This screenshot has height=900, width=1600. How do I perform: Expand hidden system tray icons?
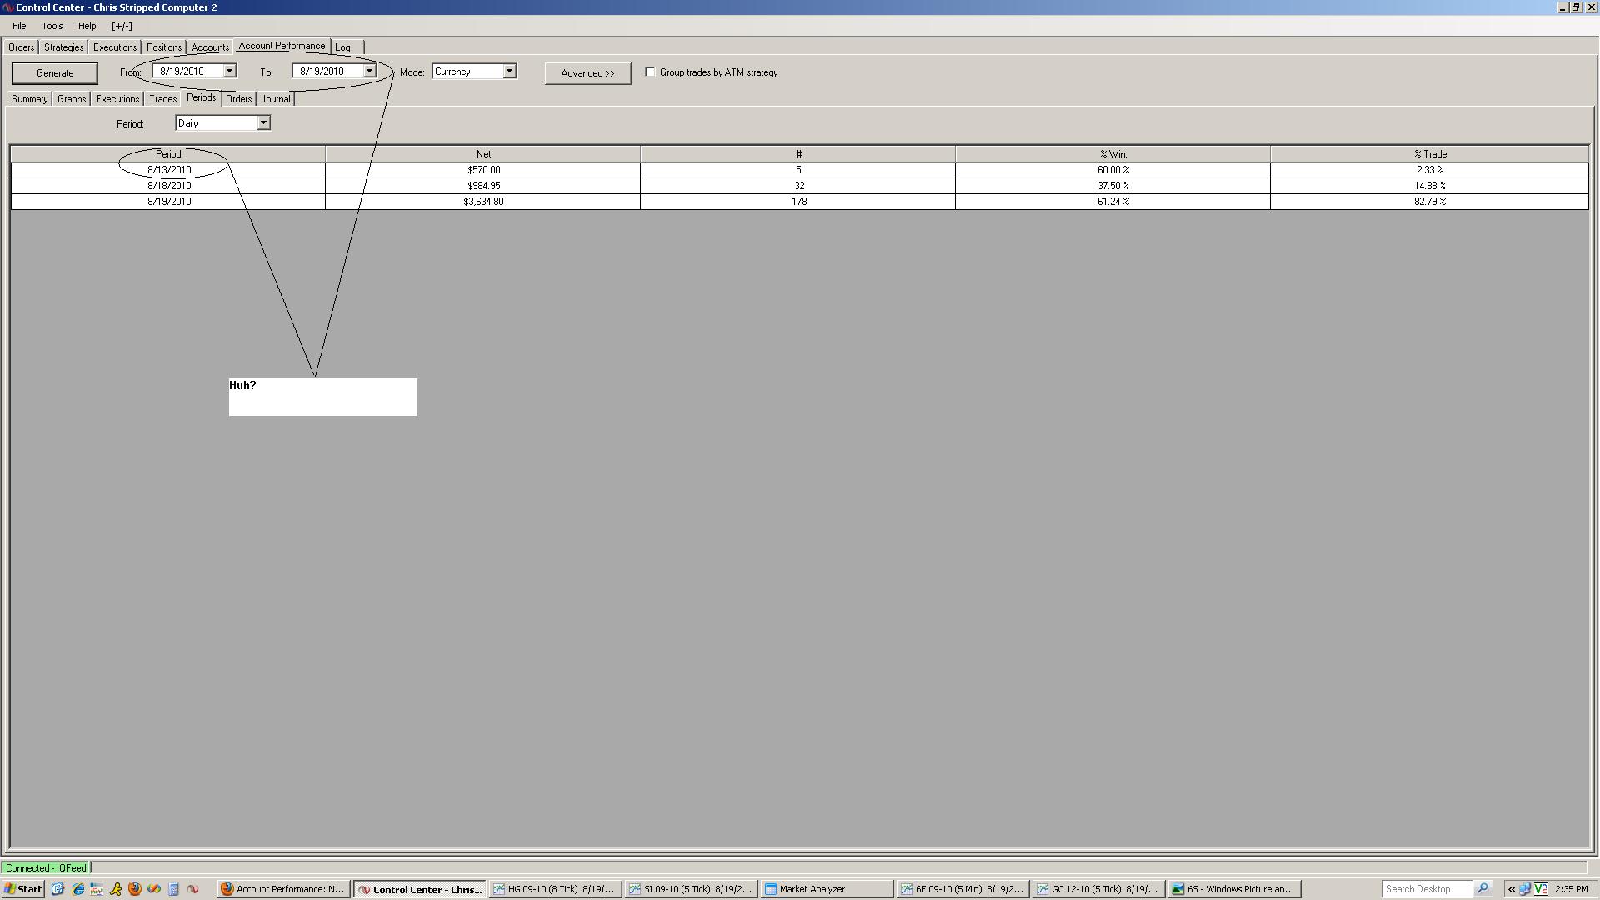[1511, 889]
